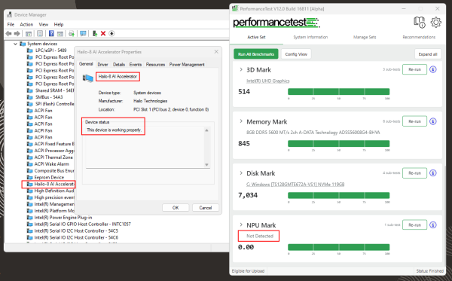Re-run the 3D Mark benchmark
This screenshot has width=452, height=281.
pyautogui.click(x=414, y=69)
